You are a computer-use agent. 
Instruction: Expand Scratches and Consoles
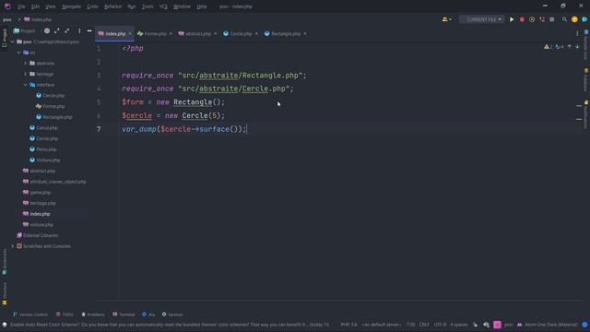click(x=12, y=246)
